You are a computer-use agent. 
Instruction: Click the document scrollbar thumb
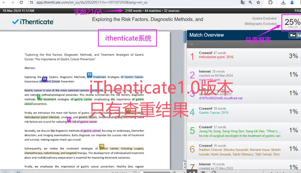coord(185,37)
